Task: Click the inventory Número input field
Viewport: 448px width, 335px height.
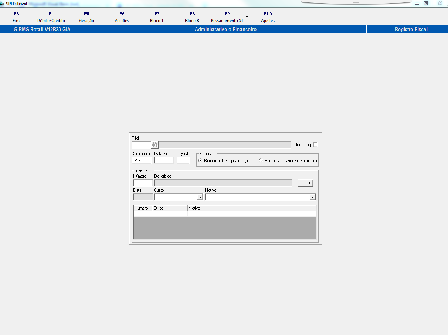Action: click(143, 183)
